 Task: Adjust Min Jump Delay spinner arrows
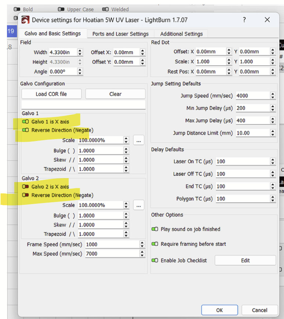click(273, 108)
